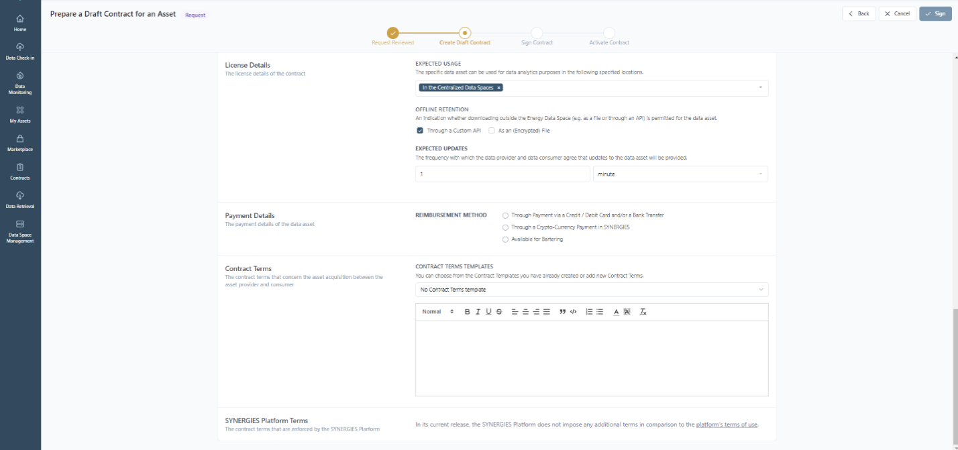Enable the As an (Encrypted) File checkbox
The width and height of the screenshot is (958, 450).
(492, 131)
